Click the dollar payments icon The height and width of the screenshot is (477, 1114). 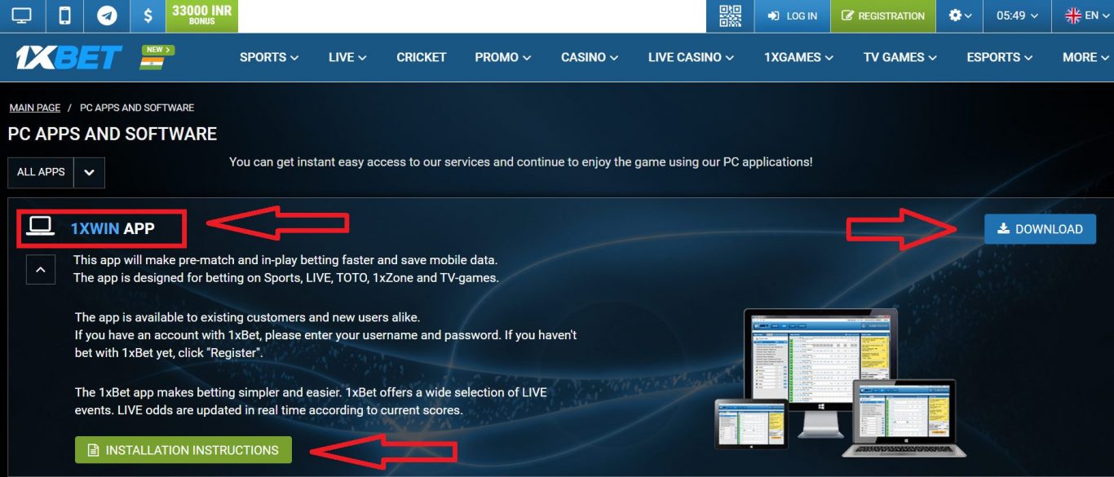pos(147,15)
